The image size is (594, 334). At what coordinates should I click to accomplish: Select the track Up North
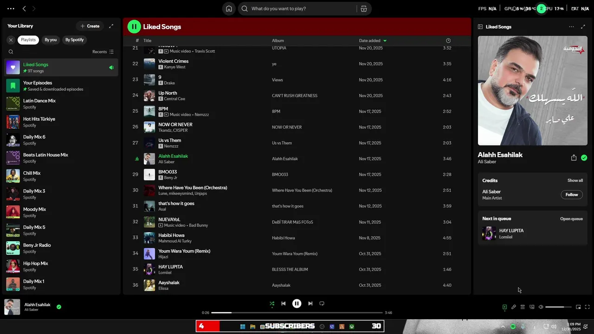tap(168, 93)
